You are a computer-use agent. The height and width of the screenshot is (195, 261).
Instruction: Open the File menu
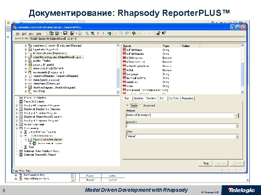(x=18, y=34)
